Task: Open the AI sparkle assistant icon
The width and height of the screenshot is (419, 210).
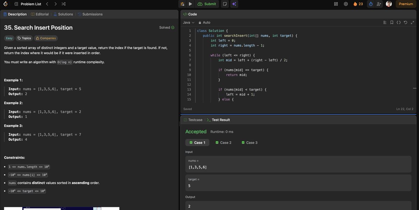Action: [234, 4]
